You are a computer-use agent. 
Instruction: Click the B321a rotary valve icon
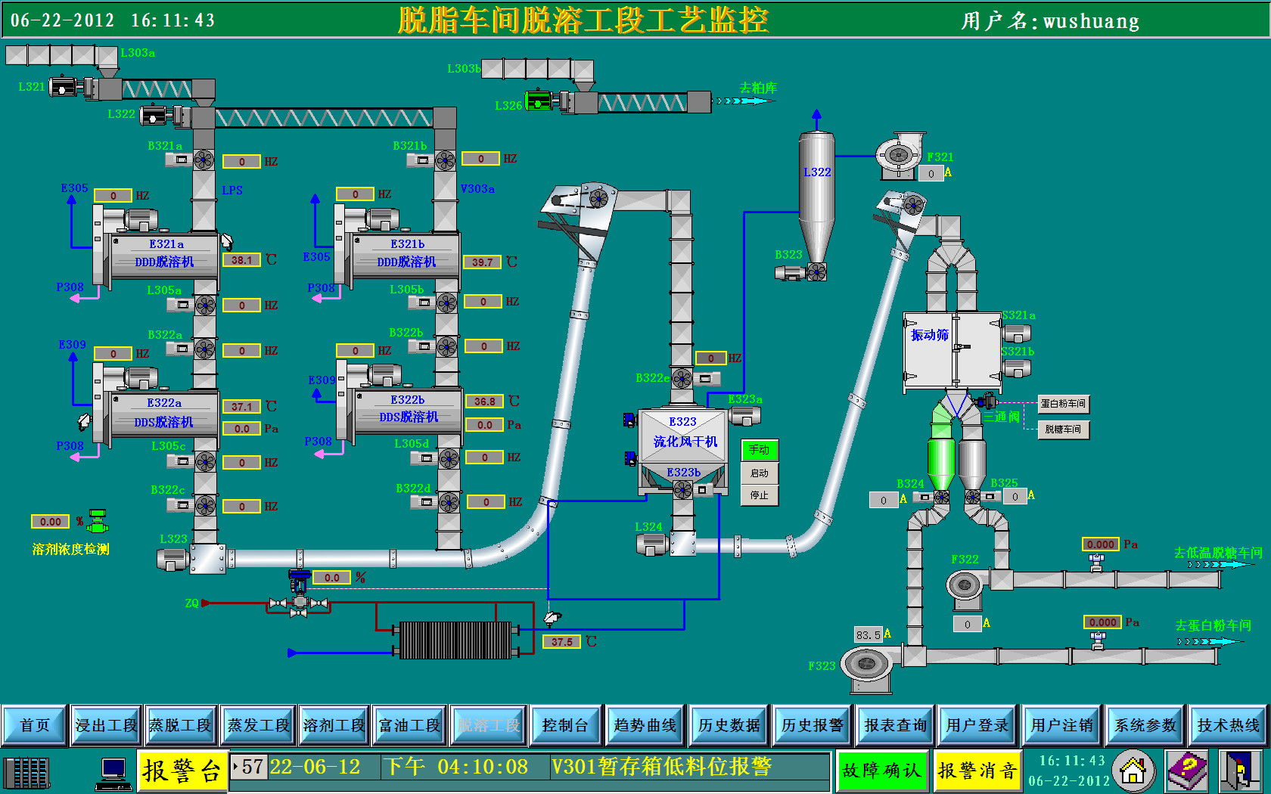204,160
